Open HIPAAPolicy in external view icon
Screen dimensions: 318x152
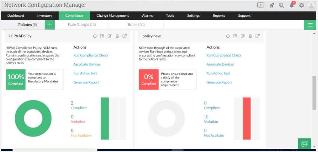[x=124, y=36]
